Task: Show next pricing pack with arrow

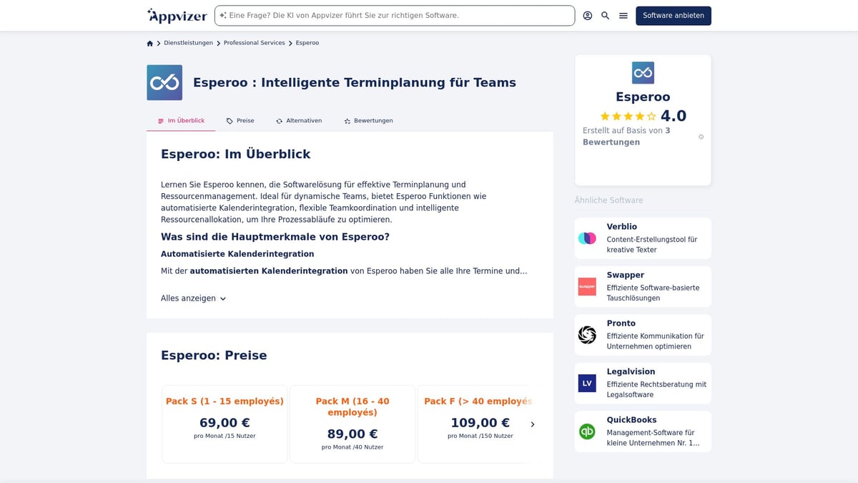Action: click(x=533, y=424)
